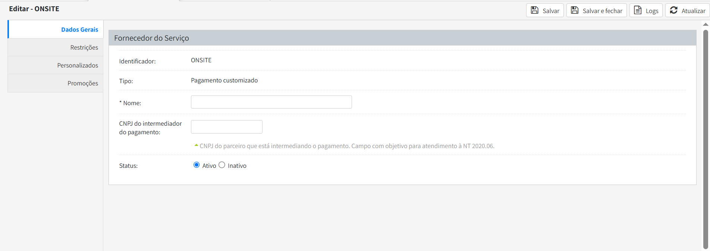Click the refresh arrows icon on Atualizar
The height and width of the screenshot is (251, 710).
(673, 10)
